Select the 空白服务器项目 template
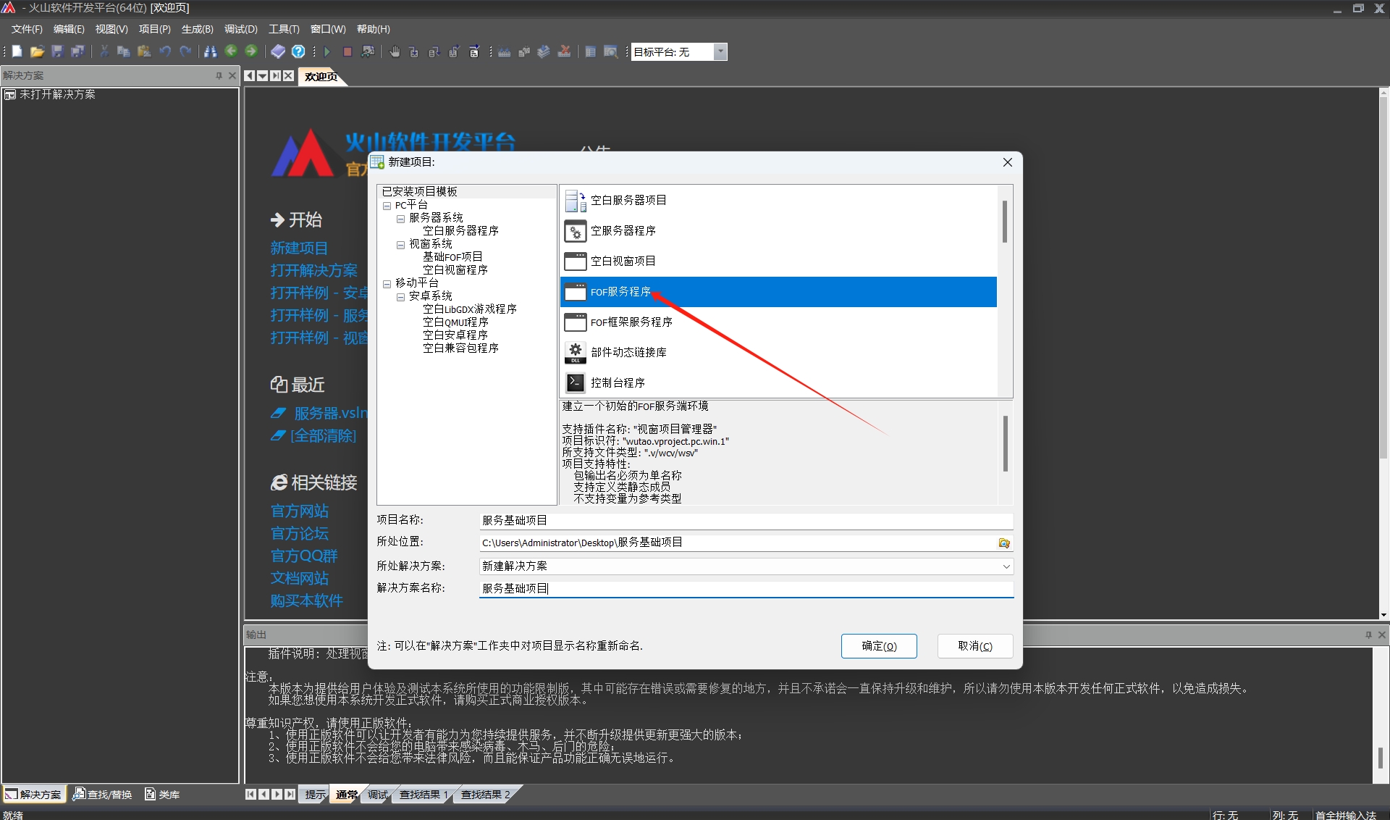Viewport: 1390px width, 820px height. [x=778, y=201]
